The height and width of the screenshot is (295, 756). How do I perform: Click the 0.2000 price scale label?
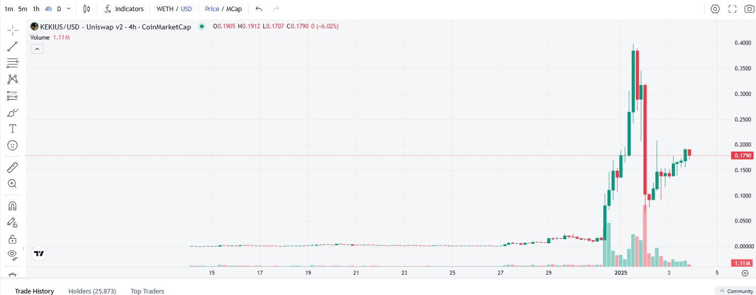(x=742, y=144)
